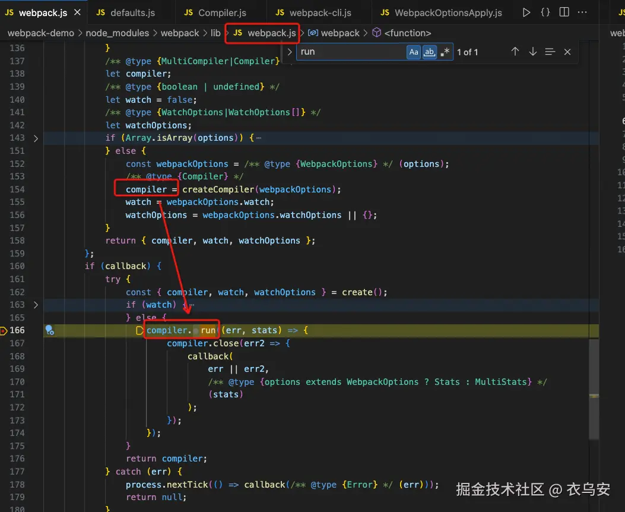The image size is (625, 512).
Task: Split the editor with split icon
Action: click(x=564, y=12)
